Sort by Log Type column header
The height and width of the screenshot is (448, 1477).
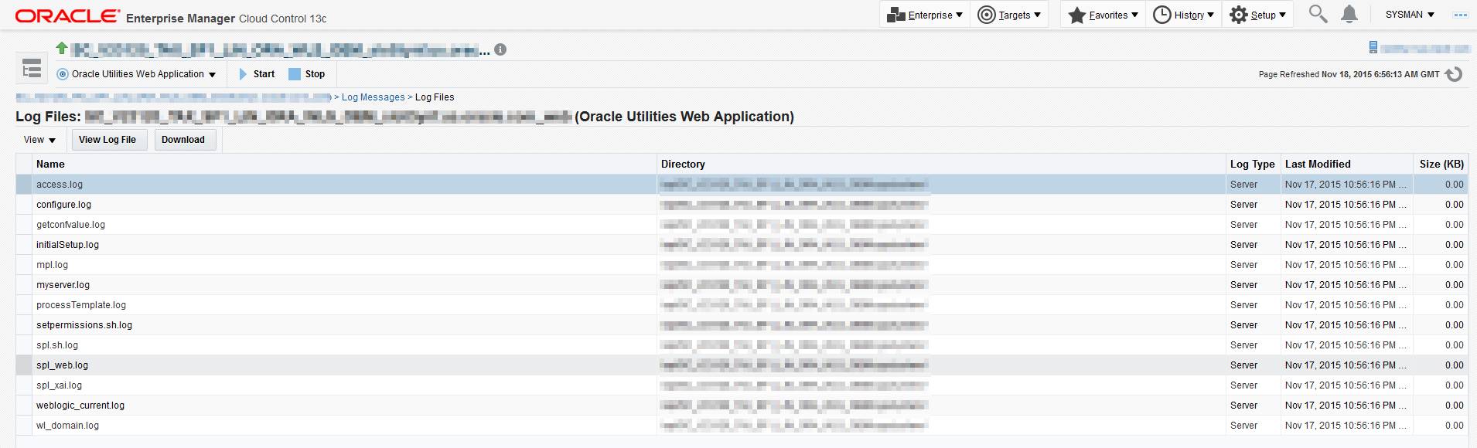1252,164
